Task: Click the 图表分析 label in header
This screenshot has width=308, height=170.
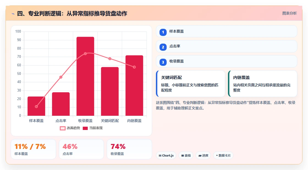Action: [289, 13]
